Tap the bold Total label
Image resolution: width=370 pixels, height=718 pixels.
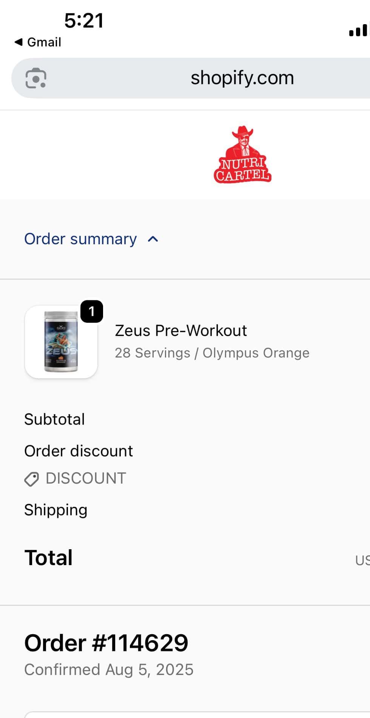(48, 558)
